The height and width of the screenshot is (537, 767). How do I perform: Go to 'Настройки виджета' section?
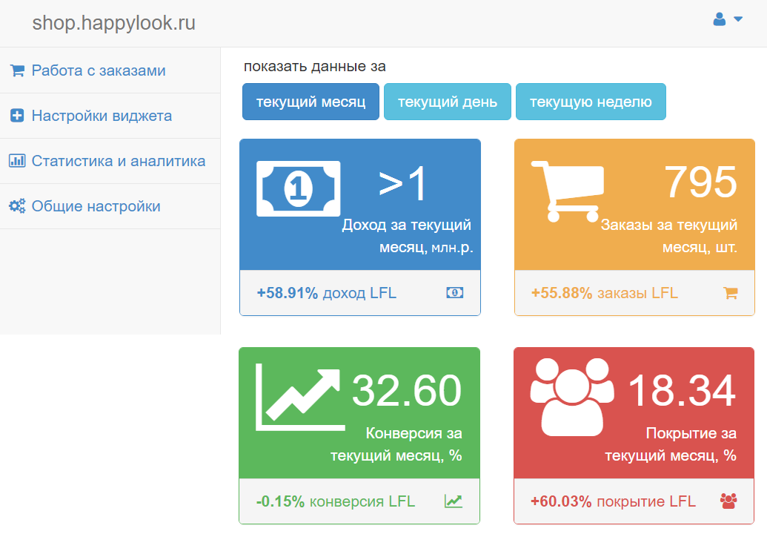pos(102,116)
